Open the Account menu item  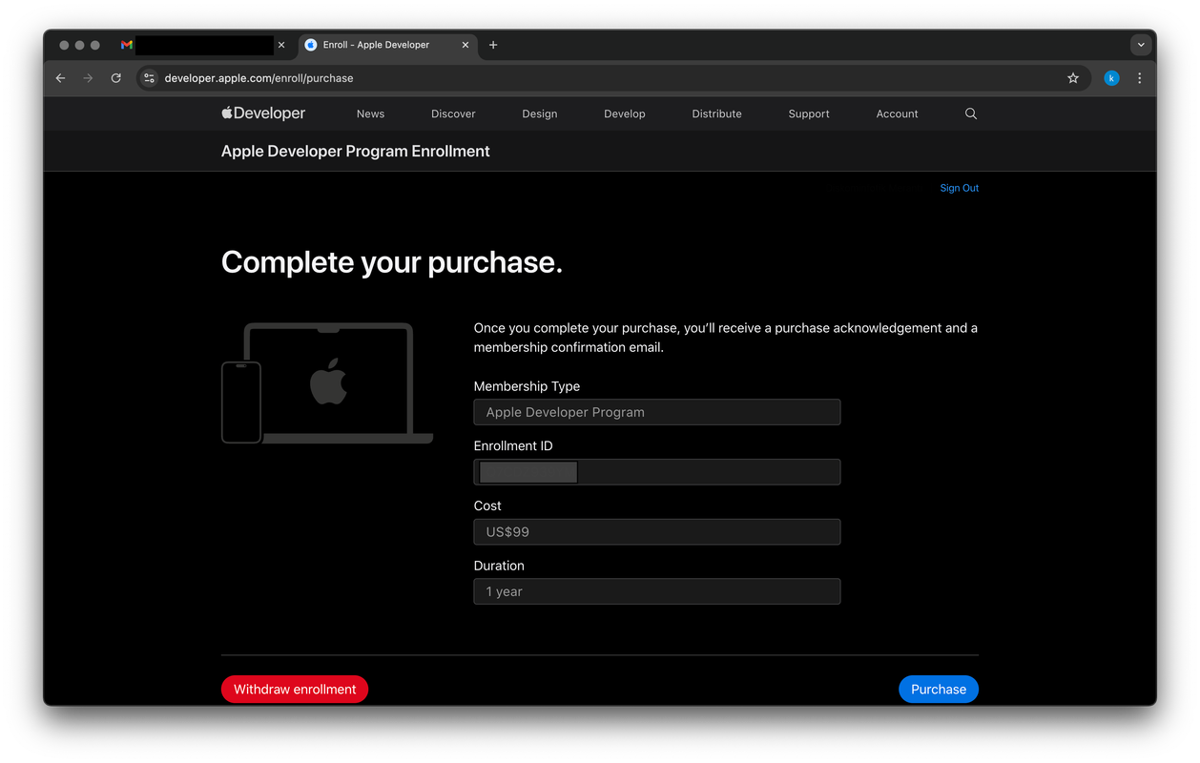click(x=898, y=113)
